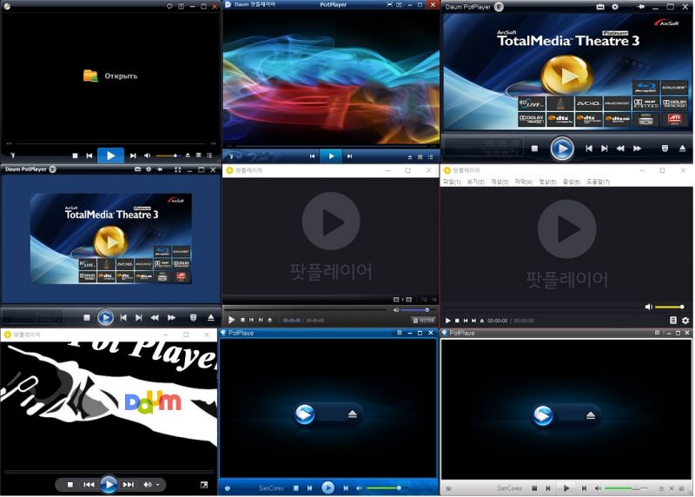695x497 pixels.
Task: Click seek bar in menu-less 팟플레이어 window
Action: coord(305,309)
